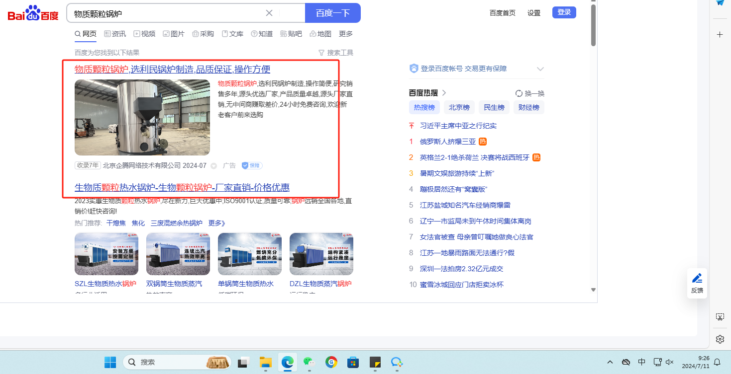This screenshot has height=374, width=731.
Task: Expand the 登录百度帐号 panel chevron
Action: (540, 69)
